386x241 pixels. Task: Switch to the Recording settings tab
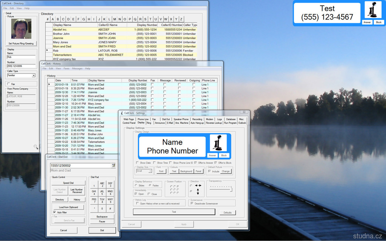click(197, 119)
